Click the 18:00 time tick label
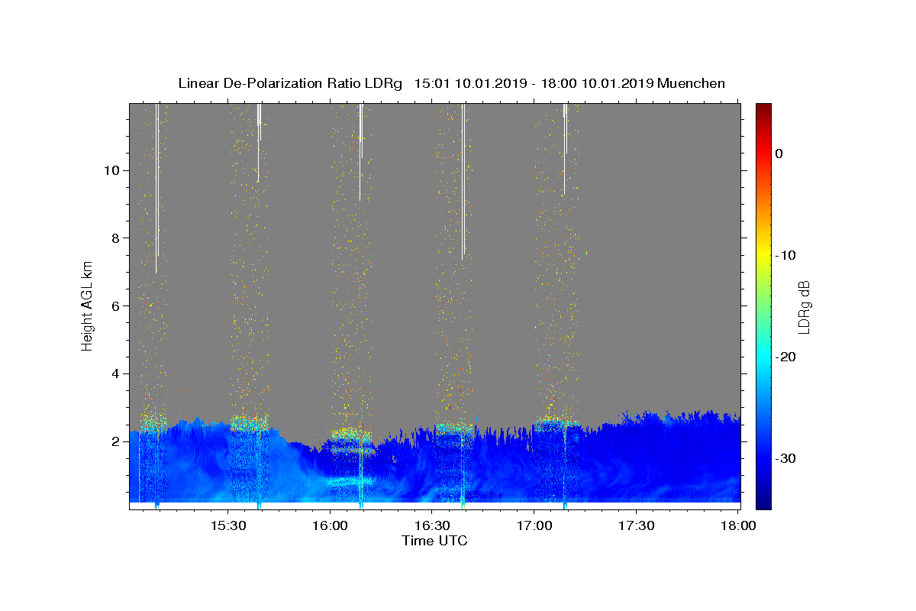The height and width of the screenshot is (611, 916). 737,525
